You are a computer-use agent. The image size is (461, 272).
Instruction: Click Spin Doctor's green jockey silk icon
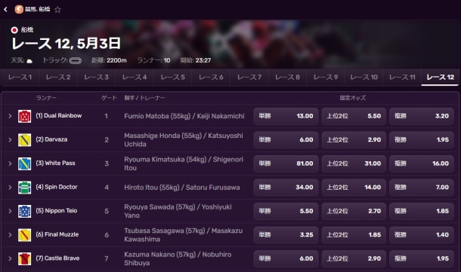pos(25,188)
